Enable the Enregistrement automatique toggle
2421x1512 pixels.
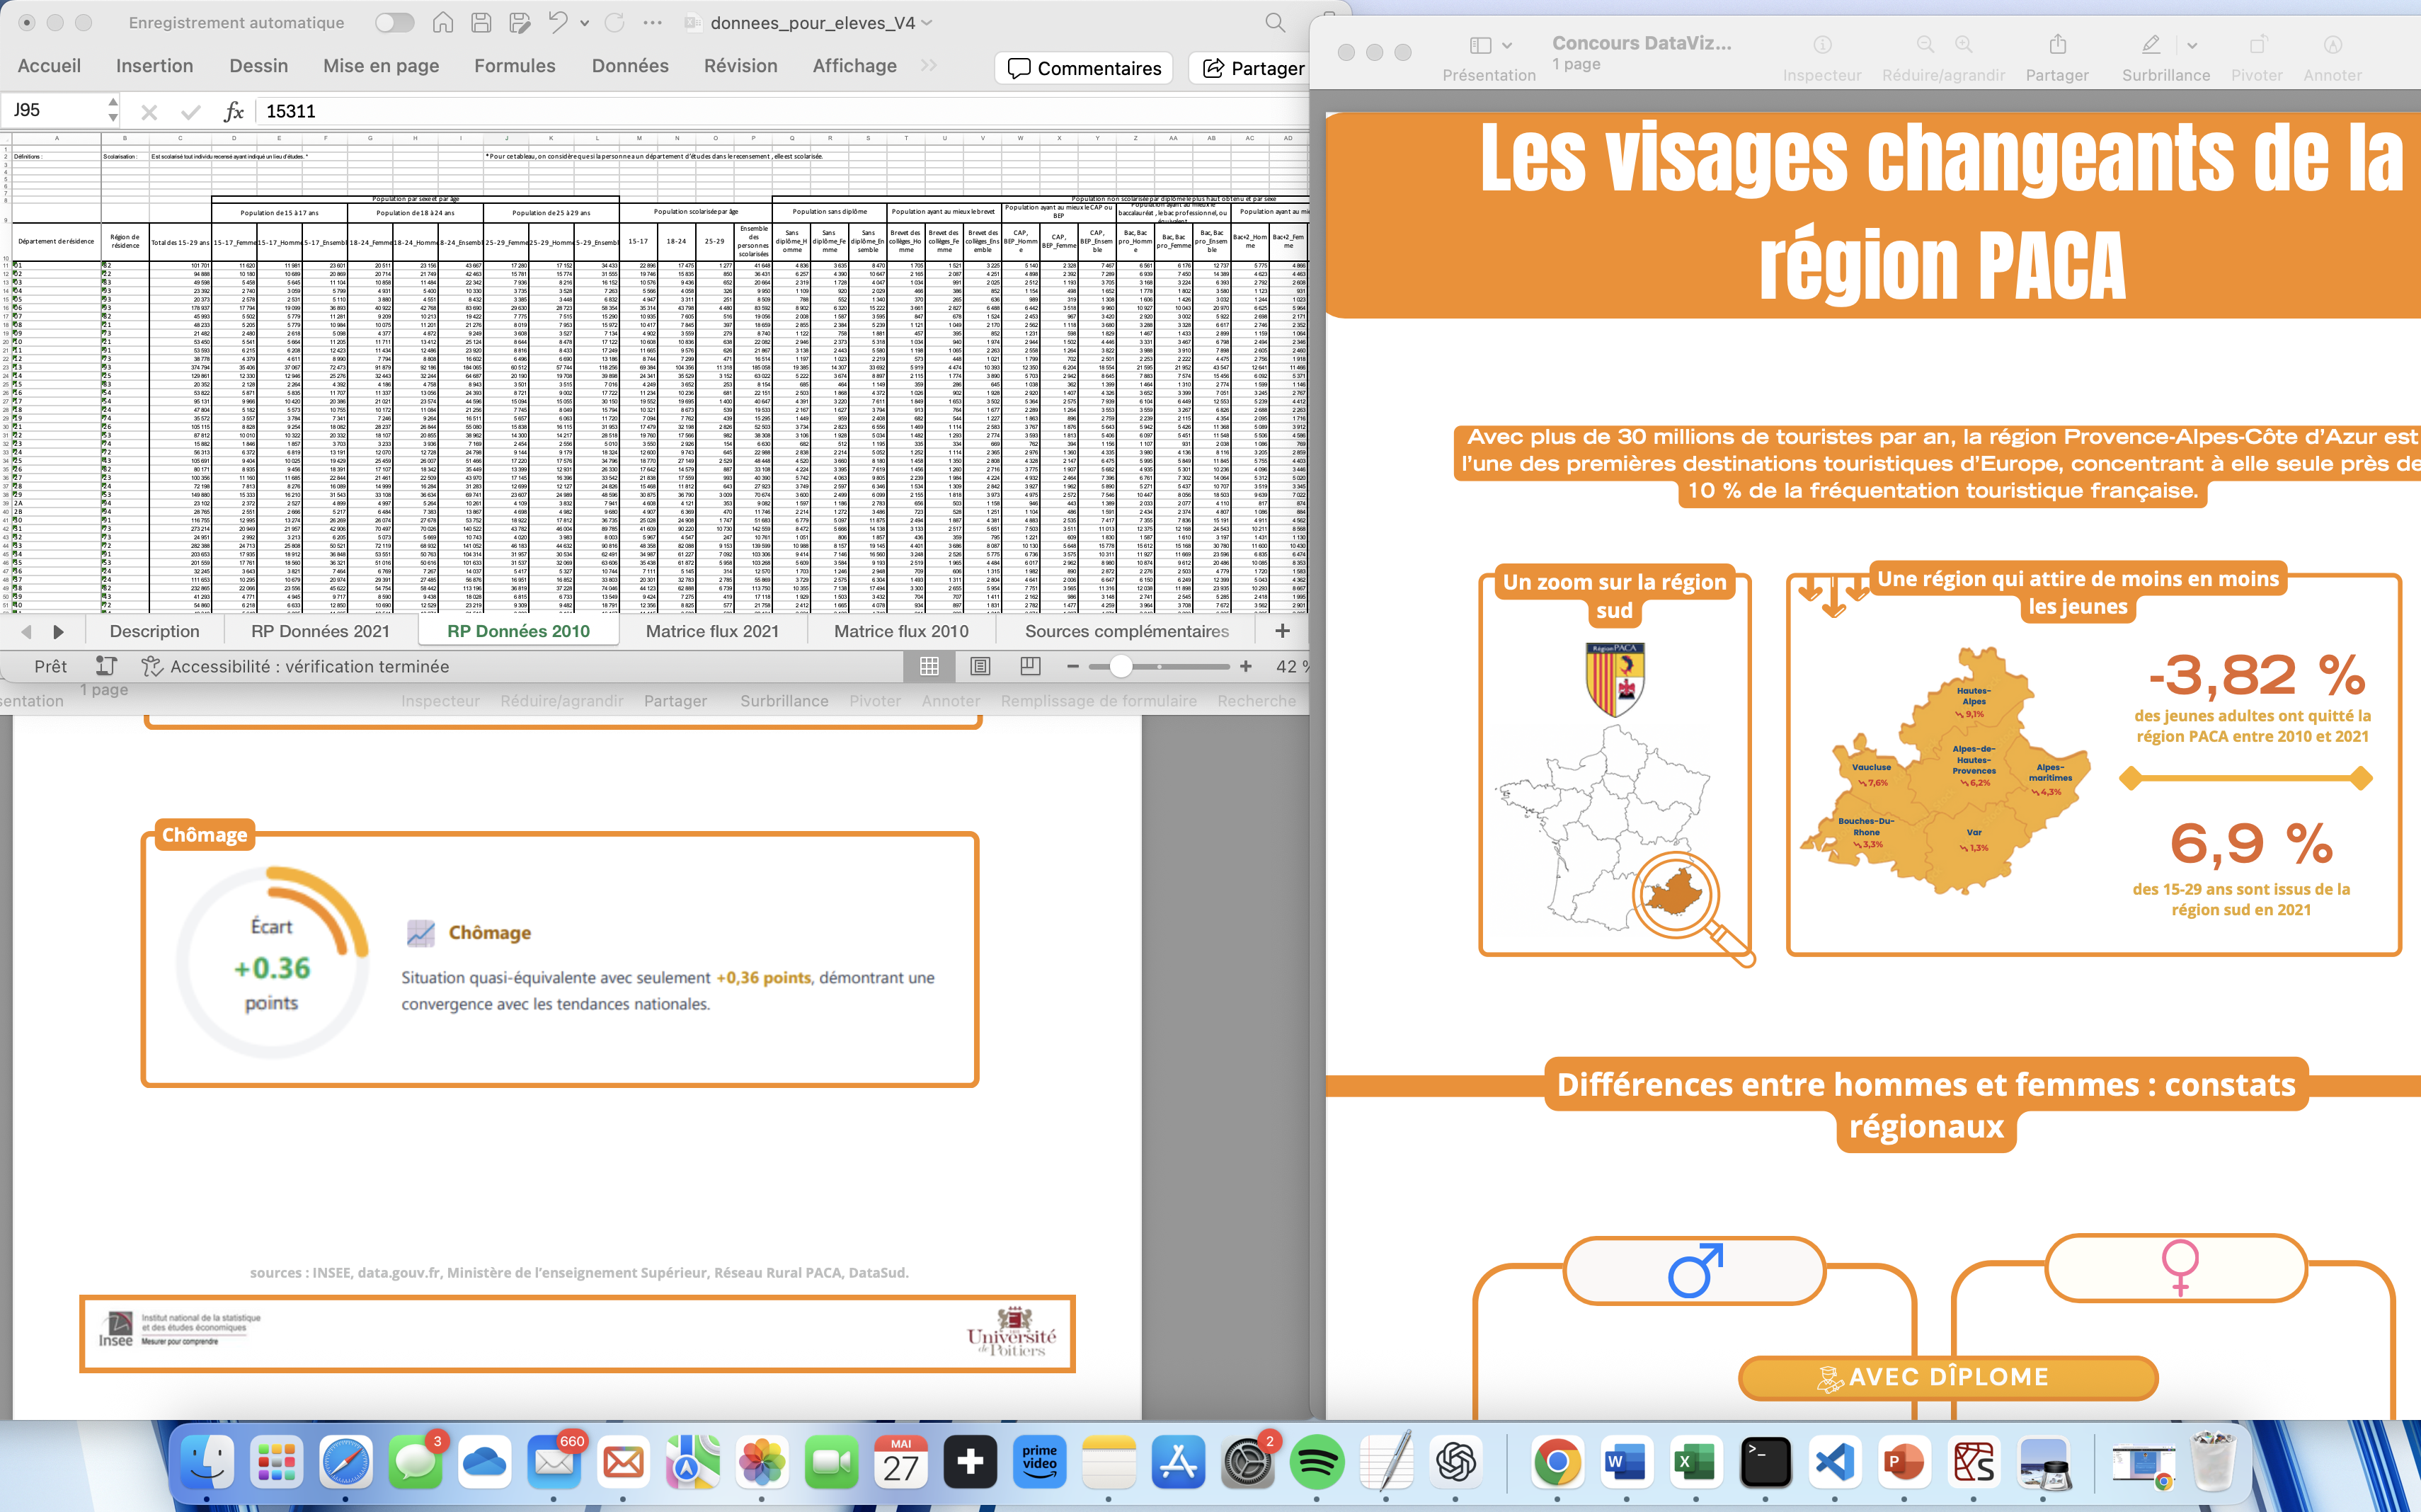[x=394, y=22]
